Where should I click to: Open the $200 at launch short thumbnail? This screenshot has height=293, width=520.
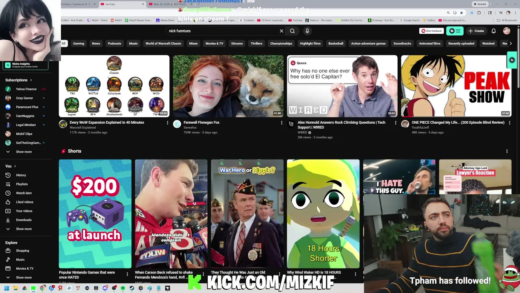[x=95, y=214]
